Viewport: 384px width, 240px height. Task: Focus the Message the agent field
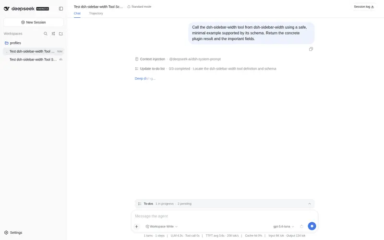coord(224,216)
